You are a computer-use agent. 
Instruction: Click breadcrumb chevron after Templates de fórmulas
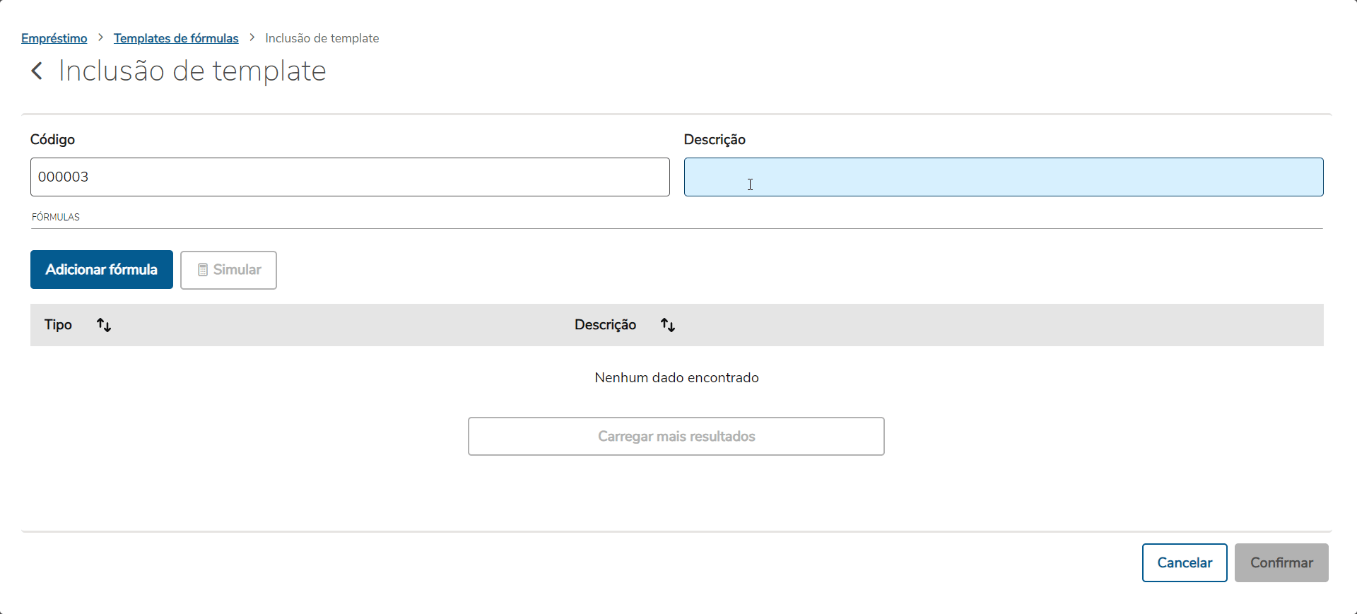(252, 37)
